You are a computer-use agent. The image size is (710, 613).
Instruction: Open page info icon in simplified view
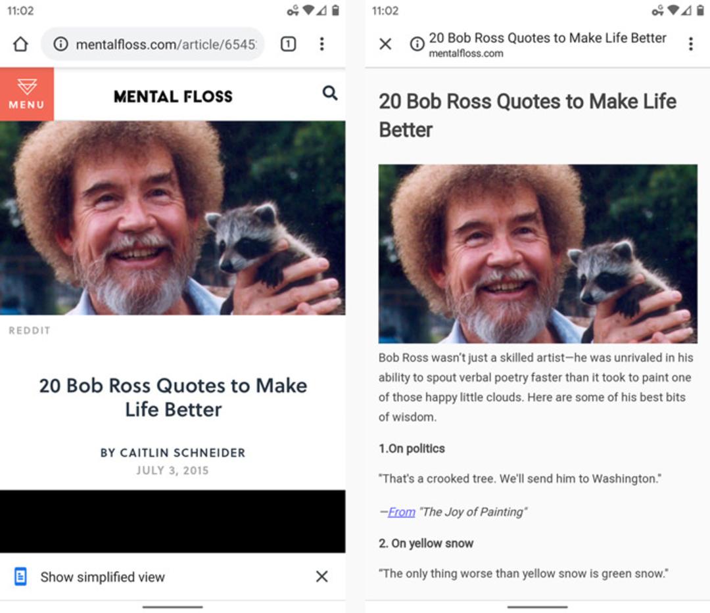pyautogui.click(x=417, y=44)
